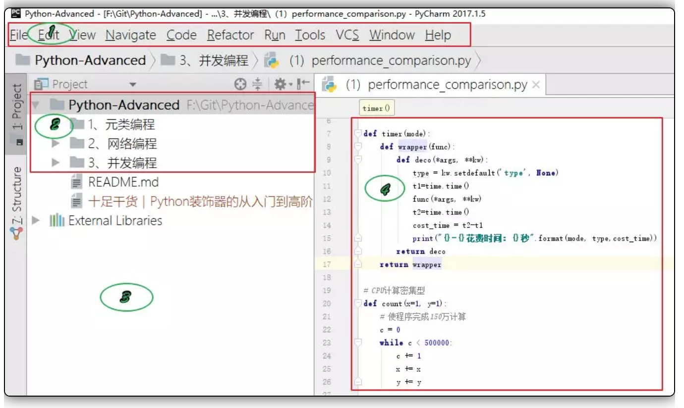Open the VCS menu

point(347,35)
